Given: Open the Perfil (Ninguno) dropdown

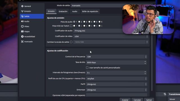Looking at the screenshot, I should 116,84.
